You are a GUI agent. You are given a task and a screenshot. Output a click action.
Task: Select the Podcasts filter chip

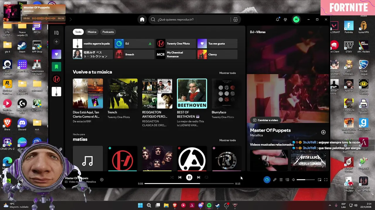tap(108, 32)
